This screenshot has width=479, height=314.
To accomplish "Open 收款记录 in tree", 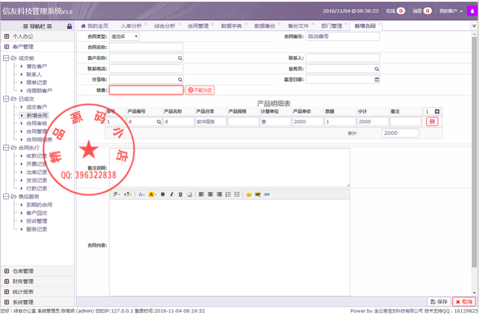I will point(36,156).
